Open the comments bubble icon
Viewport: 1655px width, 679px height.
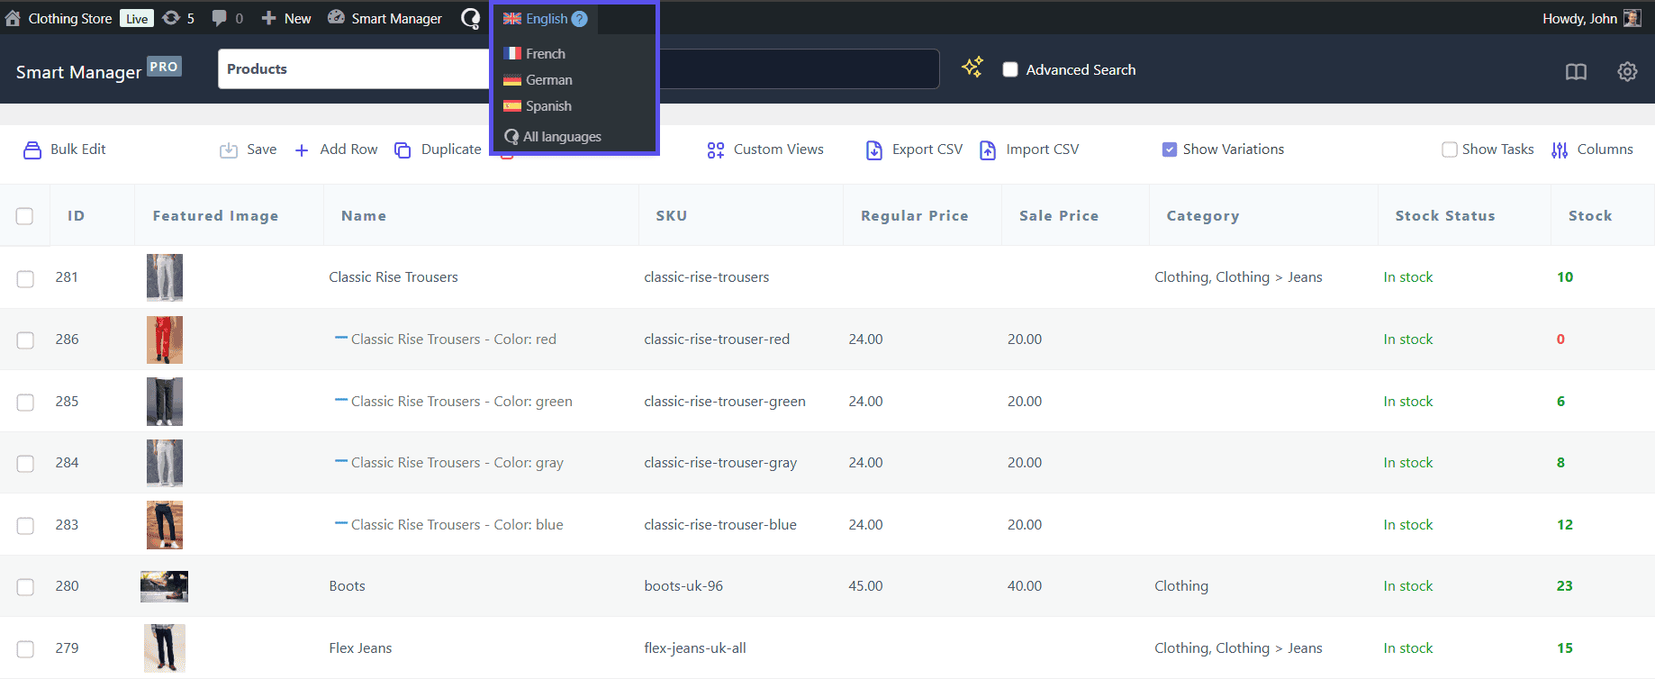[x=219, y=18]
